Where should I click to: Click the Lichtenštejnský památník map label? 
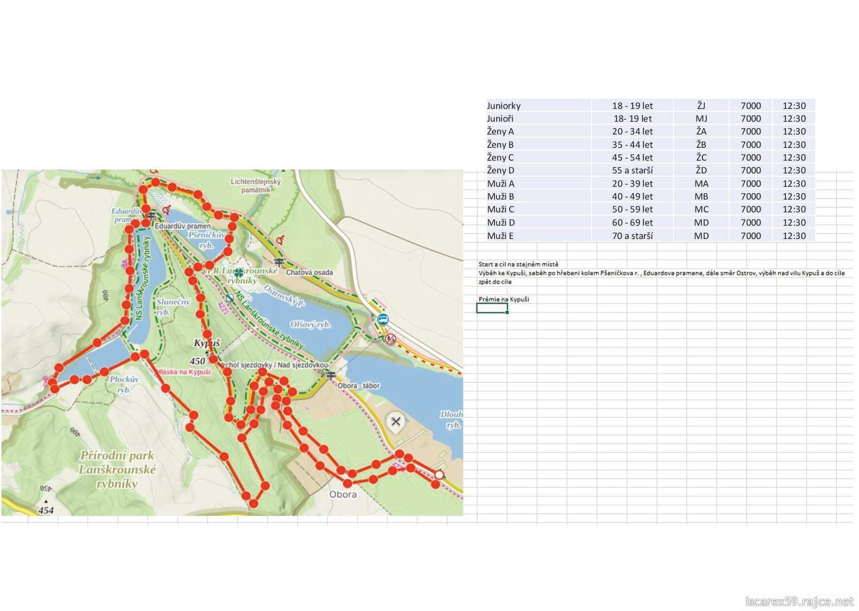256,186
